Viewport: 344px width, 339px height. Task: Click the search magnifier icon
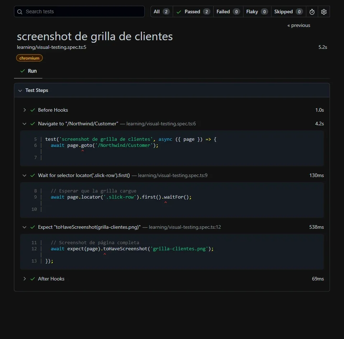(x=20, y=12)
